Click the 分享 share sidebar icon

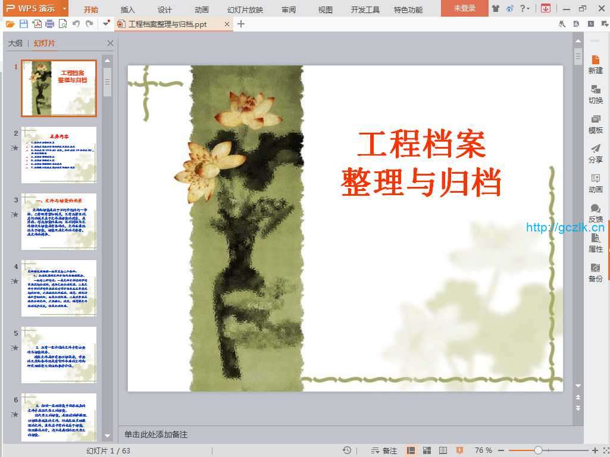595,154
